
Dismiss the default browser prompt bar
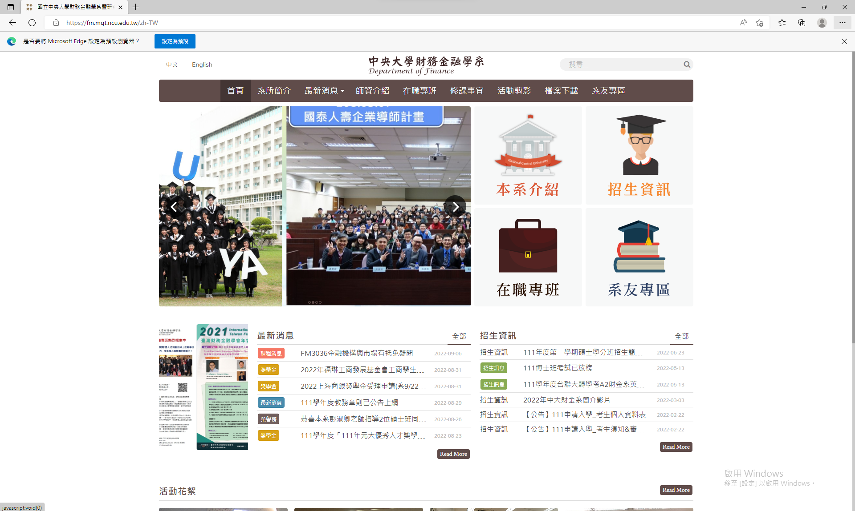[x=844, y=41]
